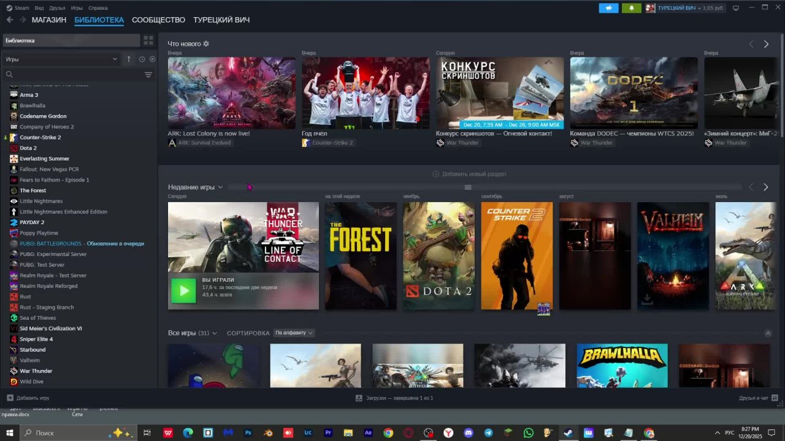The width and height of the screenshot is (785, 441).
Task: Open the Справка menu
Action: coord(98,8)
